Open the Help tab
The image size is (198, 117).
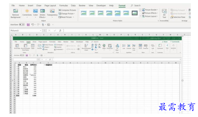(x=111, y=5)
